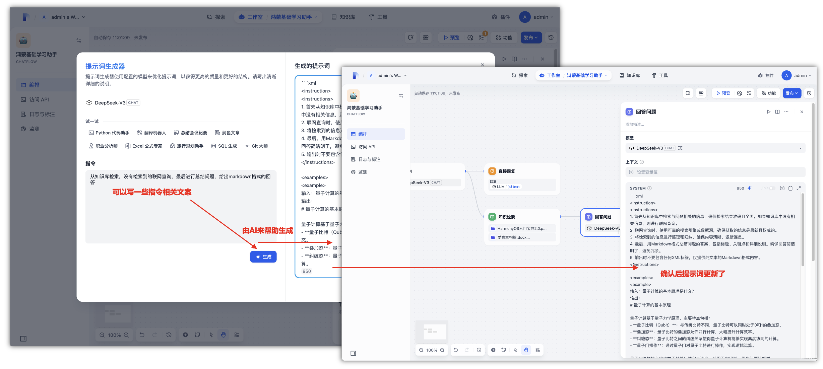Open the admin account dropdown in front window
The width and height of the screenshot is (823, 369).
tap(797, 76)
